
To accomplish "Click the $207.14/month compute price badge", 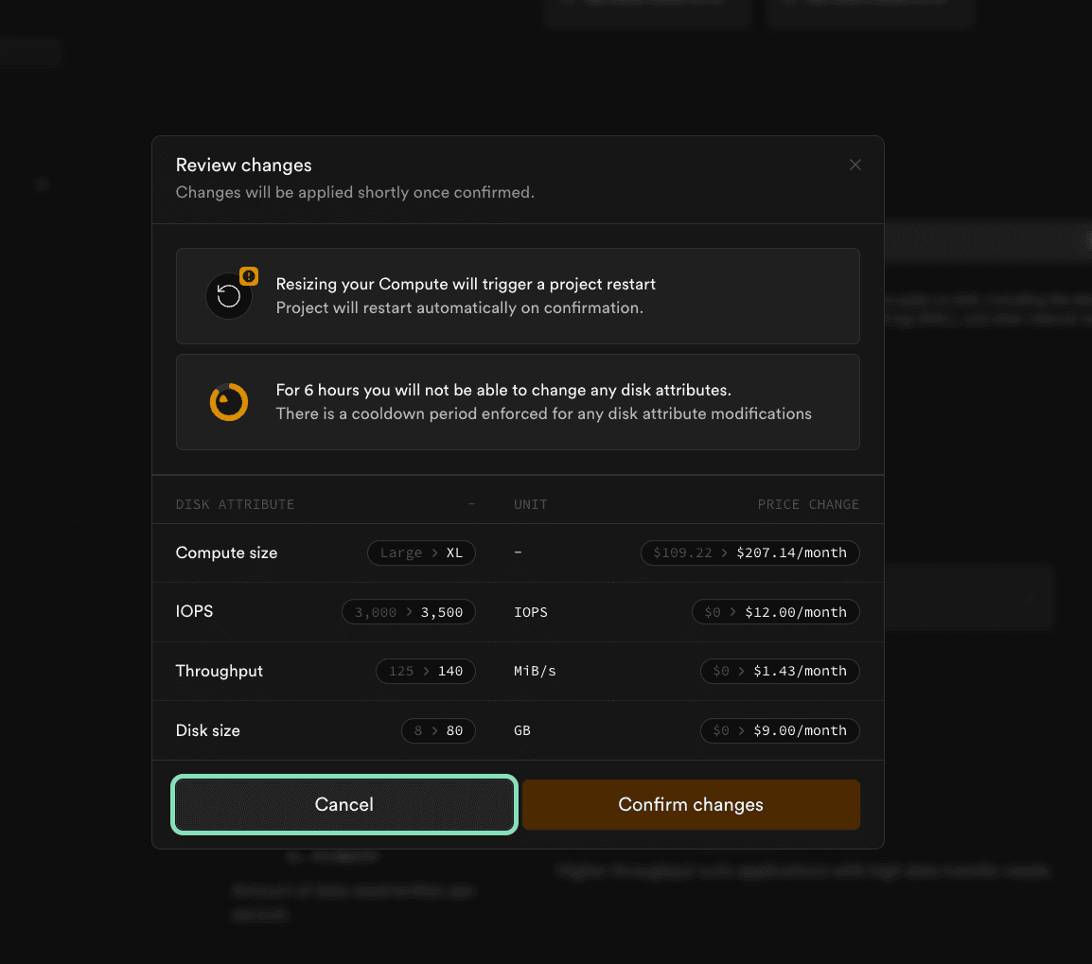I will click(x=750, y=552).
